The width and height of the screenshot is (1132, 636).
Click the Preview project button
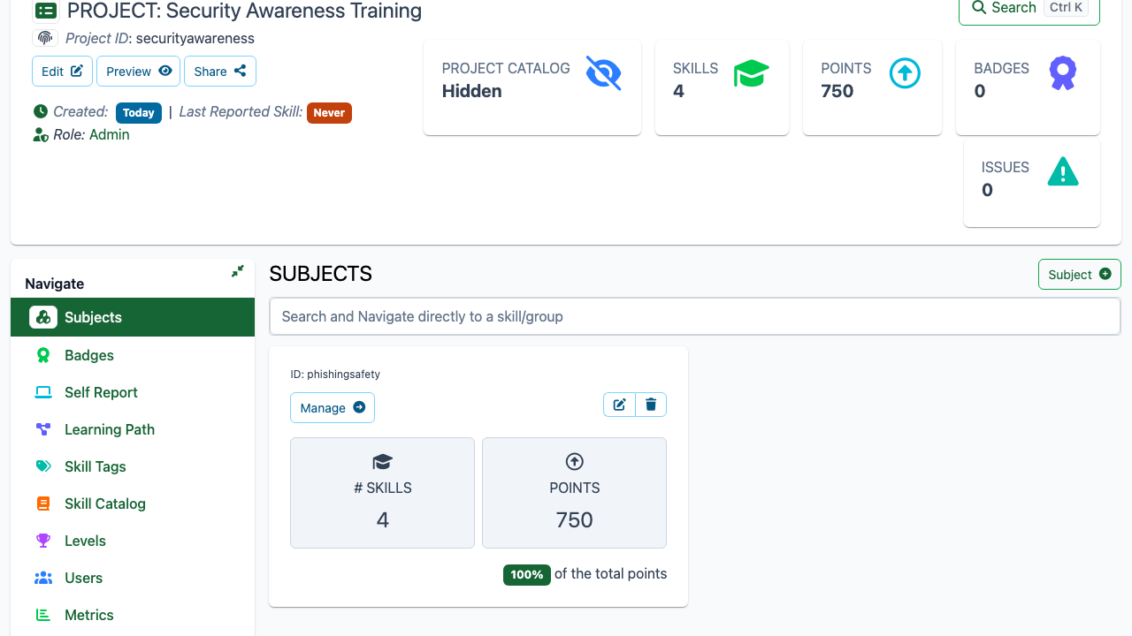[x=139, y=72]
